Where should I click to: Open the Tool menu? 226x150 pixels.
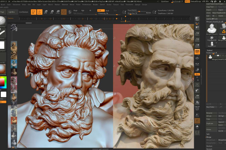pyautogui.click(x=122, y=4)
